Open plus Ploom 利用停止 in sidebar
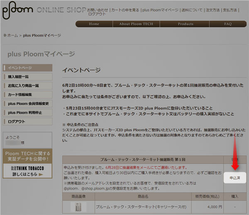The width and height of the screenshot is (249, 215). point(27,112)
